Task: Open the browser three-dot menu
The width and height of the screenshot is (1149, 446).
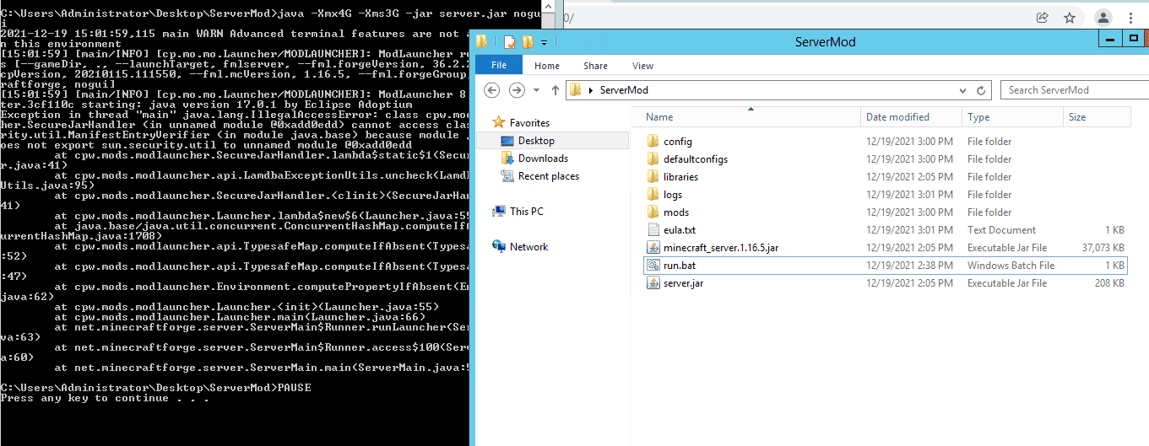Action: point(1130,17)
